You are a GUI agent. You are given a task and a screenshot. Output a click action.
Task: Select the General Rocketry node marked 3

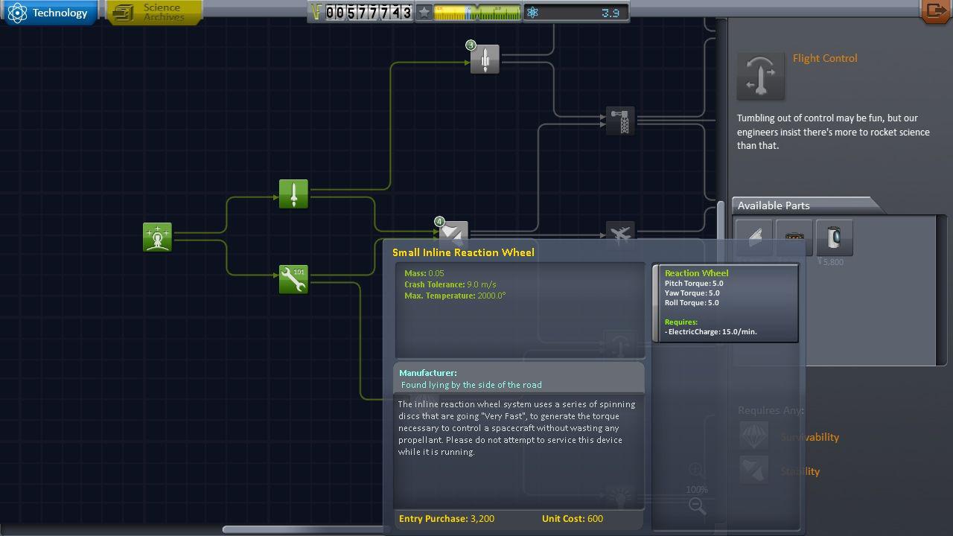(x=485, y=59)
